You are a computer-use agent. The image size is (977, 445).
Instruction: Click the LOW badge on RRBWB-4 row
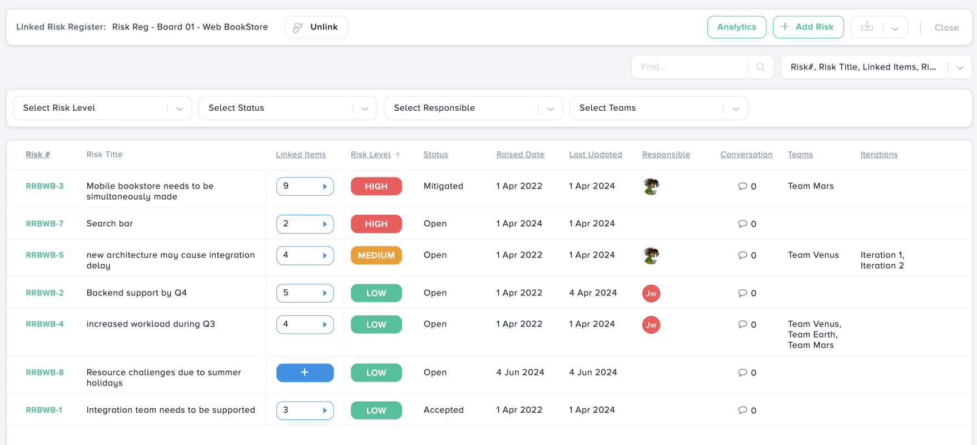pos(376,324)
